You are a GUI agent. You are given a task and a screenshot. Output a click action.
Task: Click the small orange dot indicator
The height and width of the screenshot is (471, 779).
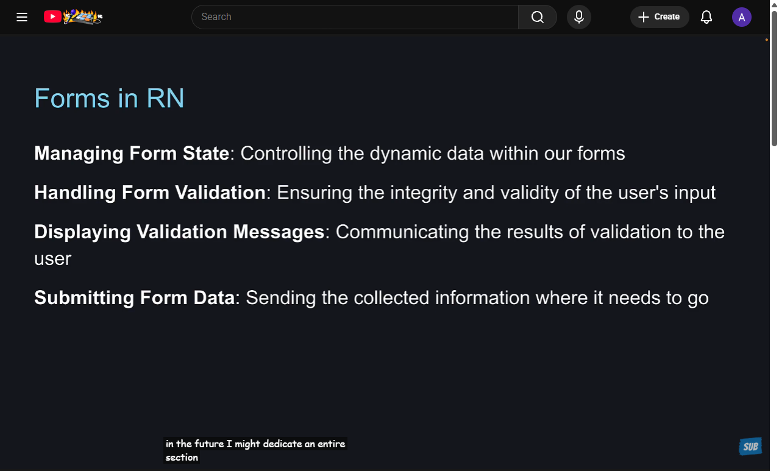click(x=766, y=40)
